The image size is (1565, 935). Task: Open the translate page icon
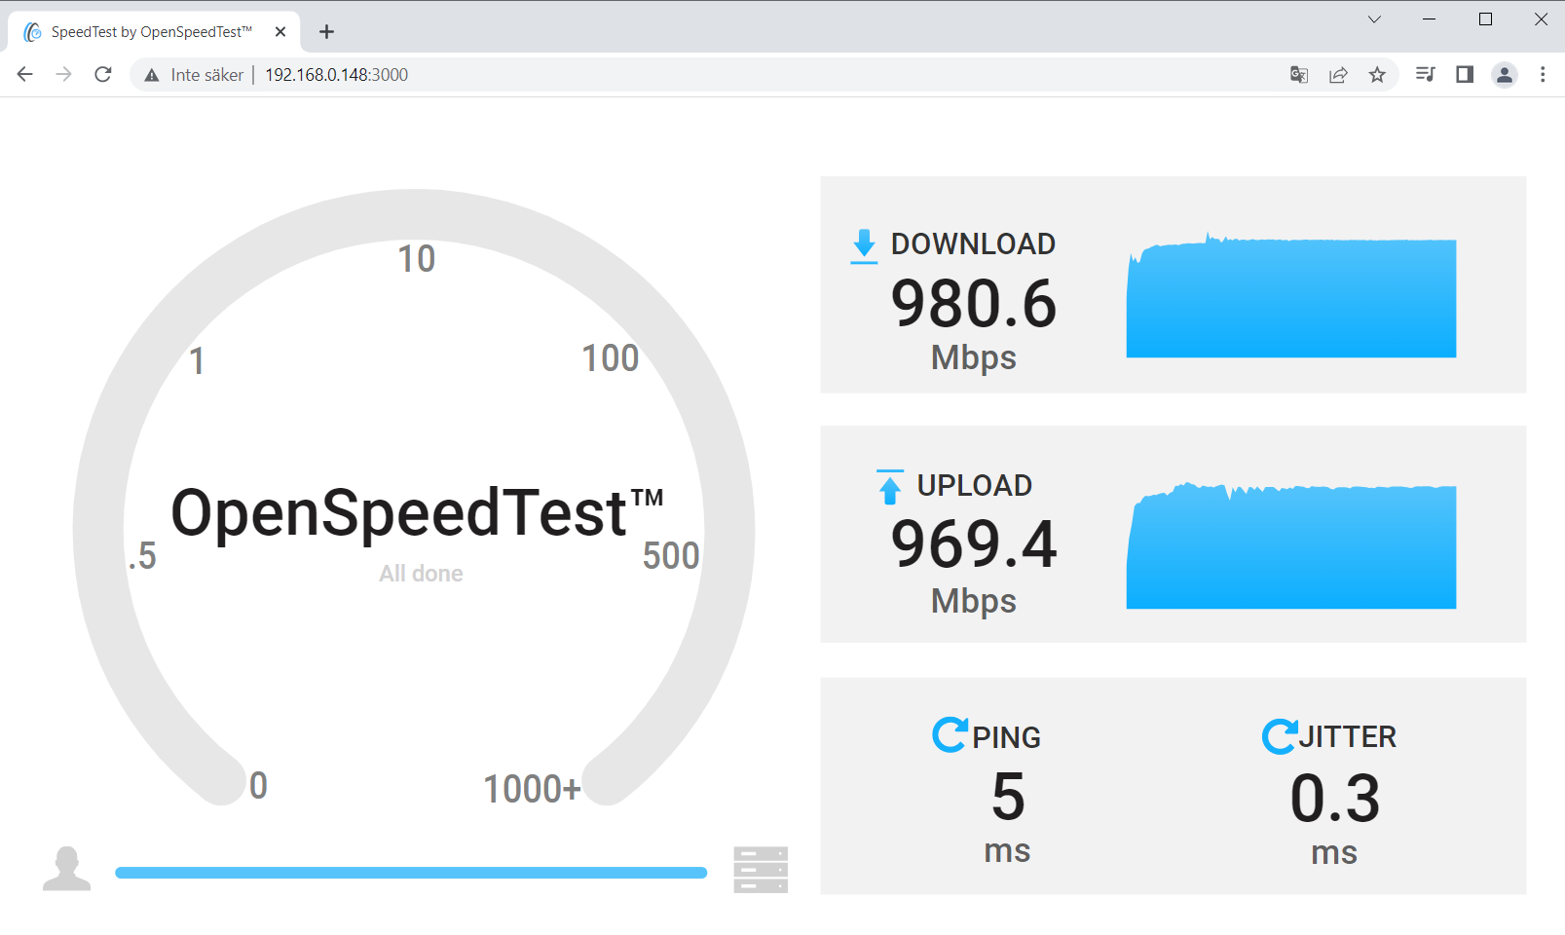click(x=1298, y=75)
